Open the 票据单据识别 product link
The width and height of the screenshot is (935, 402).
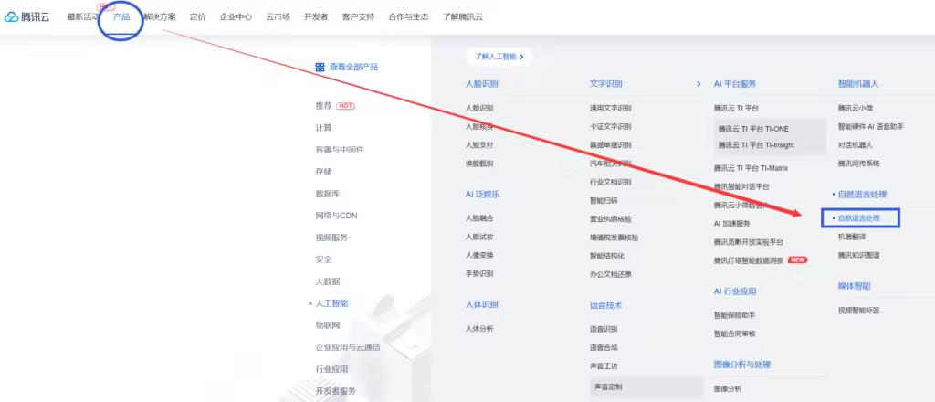point(611,145)
